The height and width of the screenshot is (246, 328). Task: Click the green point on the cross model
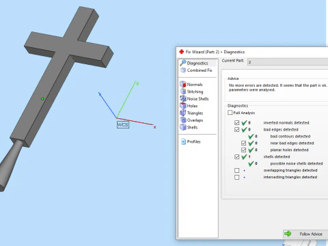(42, 98)
